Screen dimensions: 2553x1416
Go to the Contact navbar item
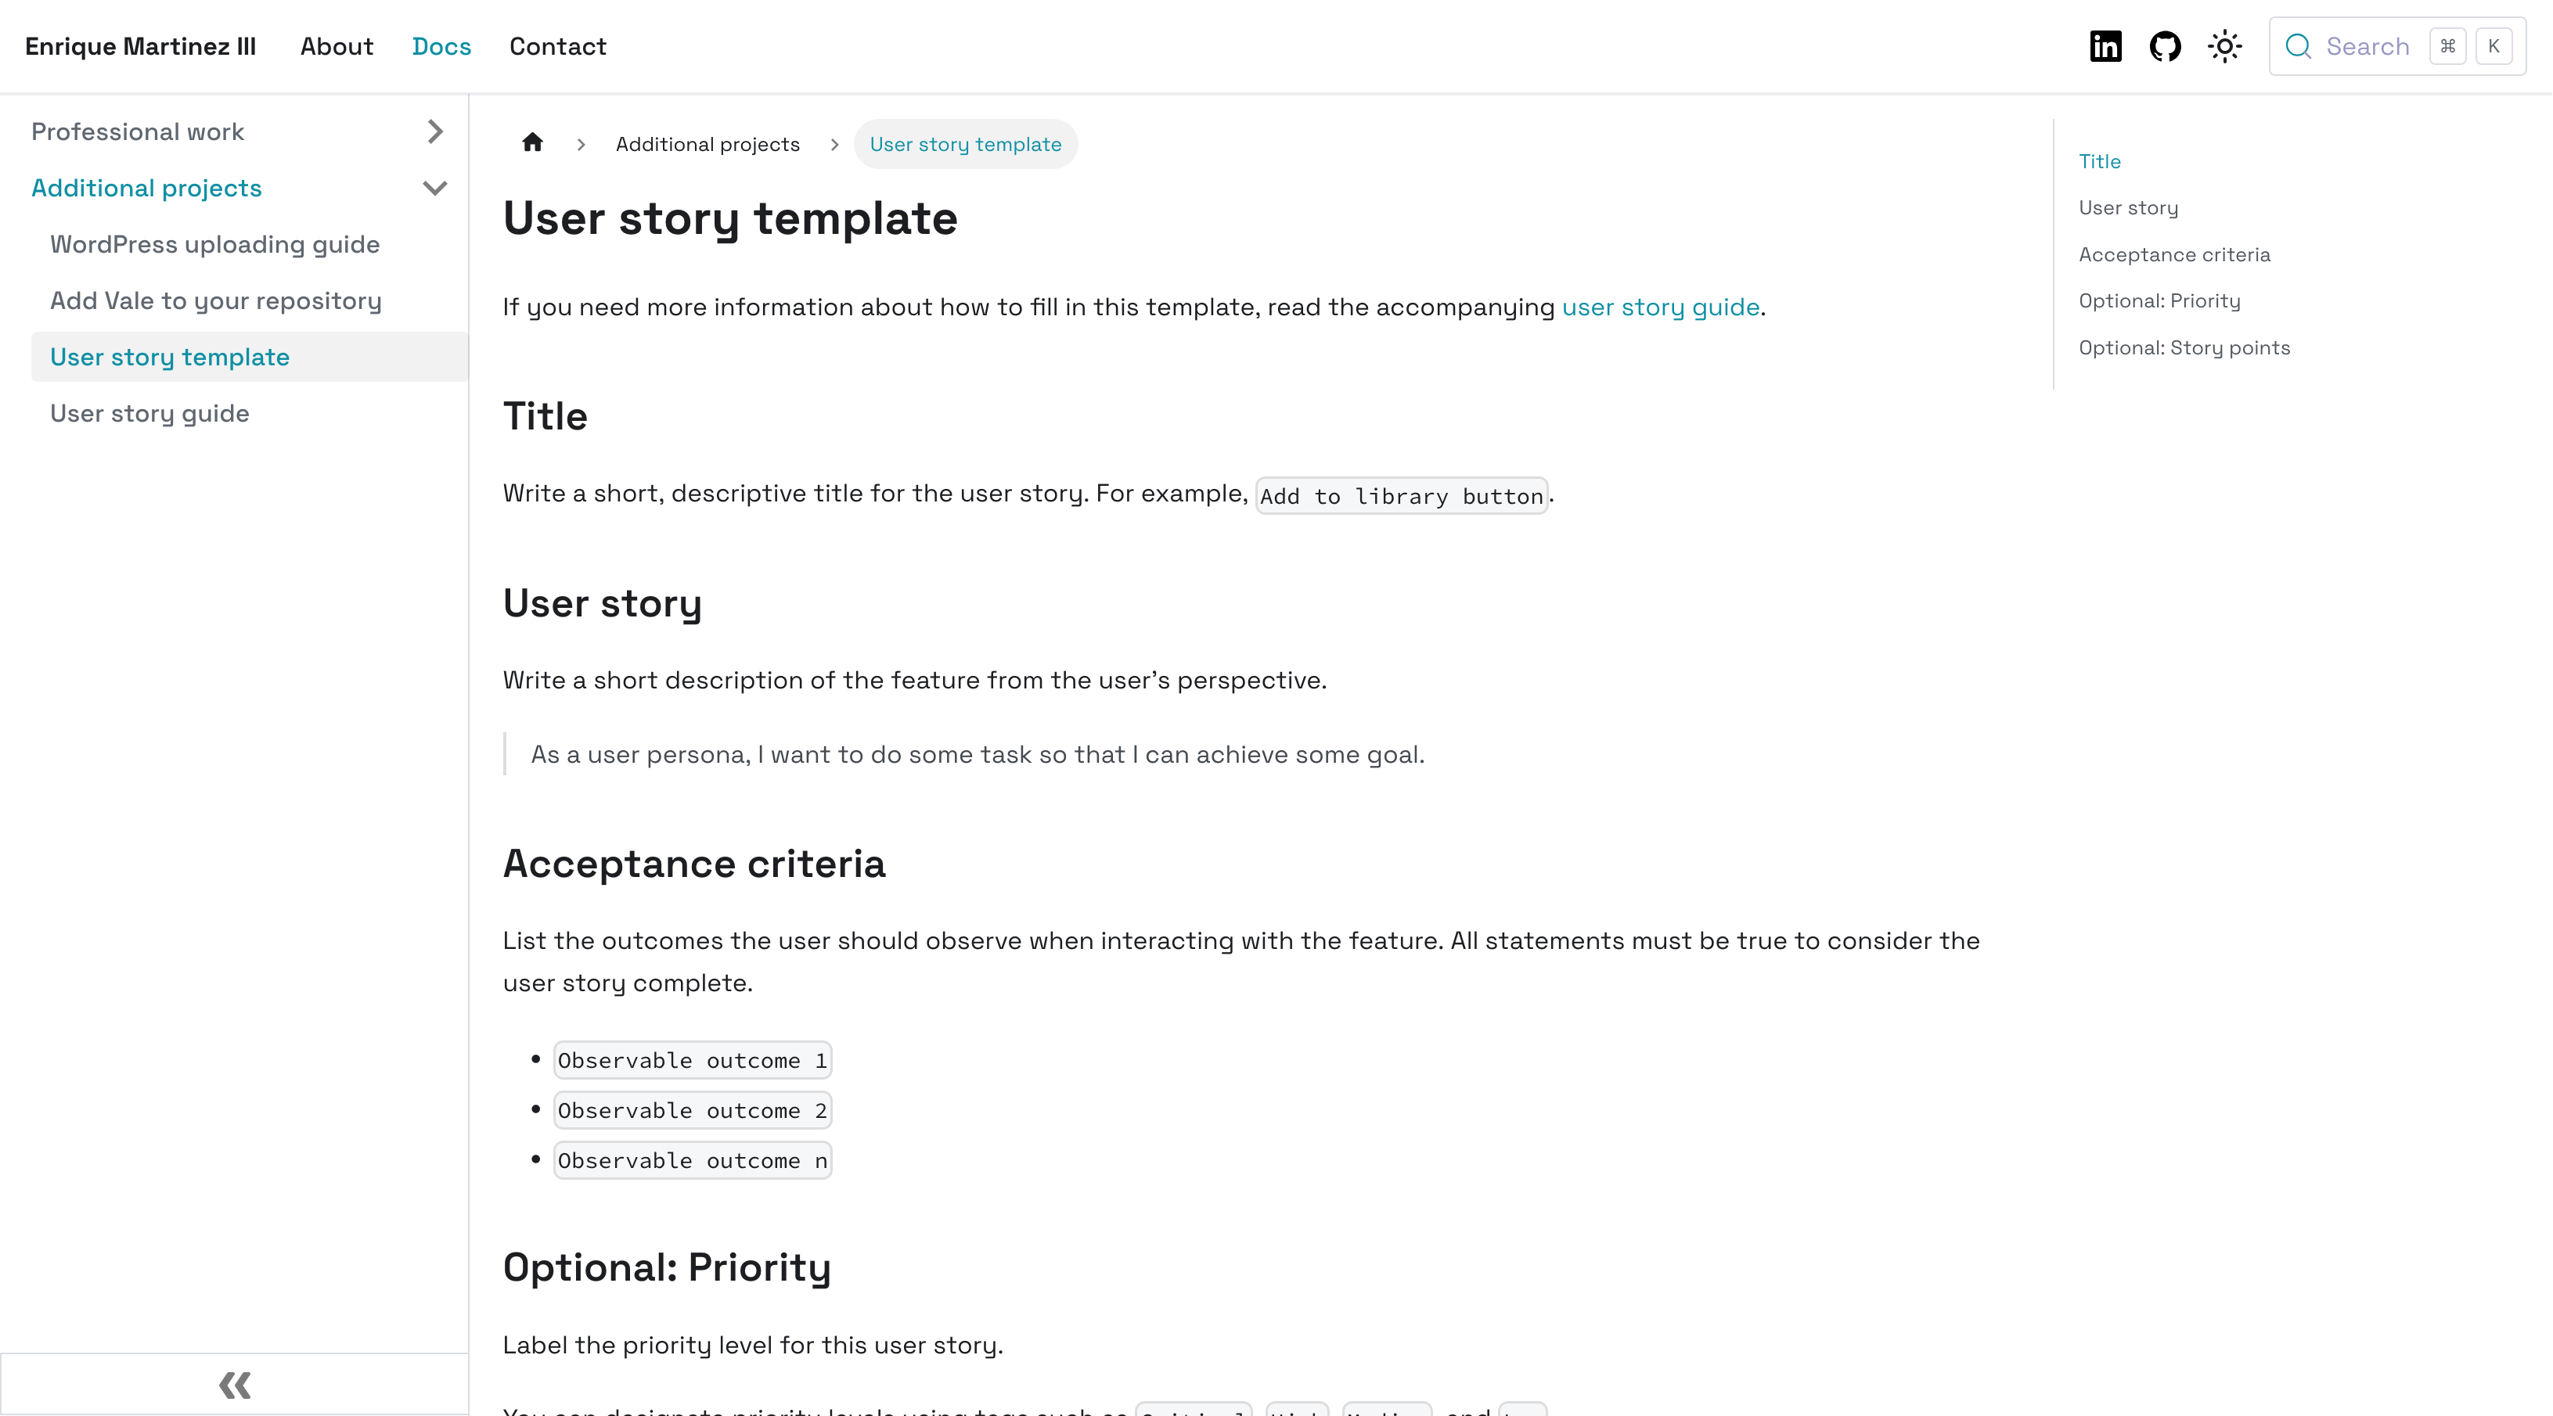pos(557,47)
